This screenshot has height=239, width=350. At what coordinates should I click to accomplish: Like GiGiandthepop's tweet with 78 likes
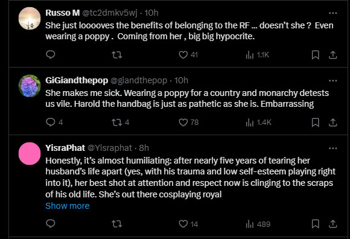point(189,123)
